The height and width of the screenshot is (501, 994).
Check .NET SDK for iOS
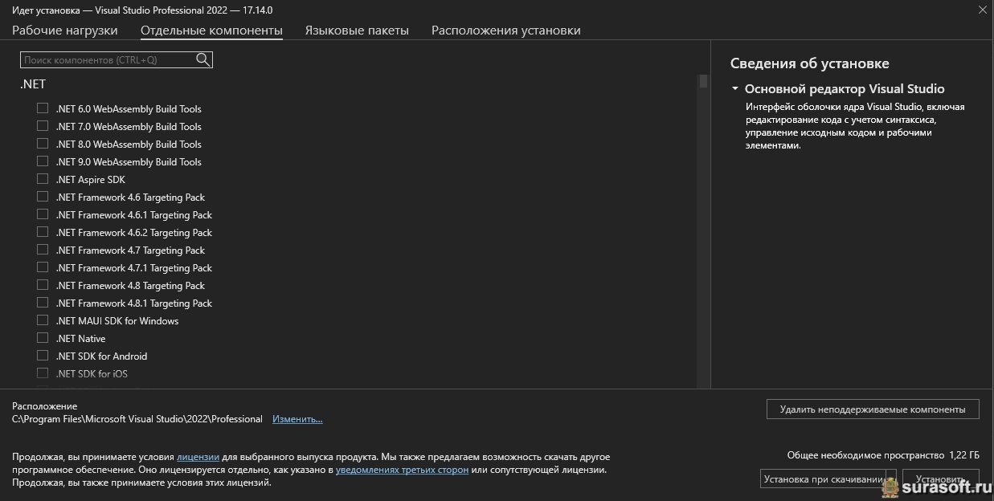pos(43,373)
